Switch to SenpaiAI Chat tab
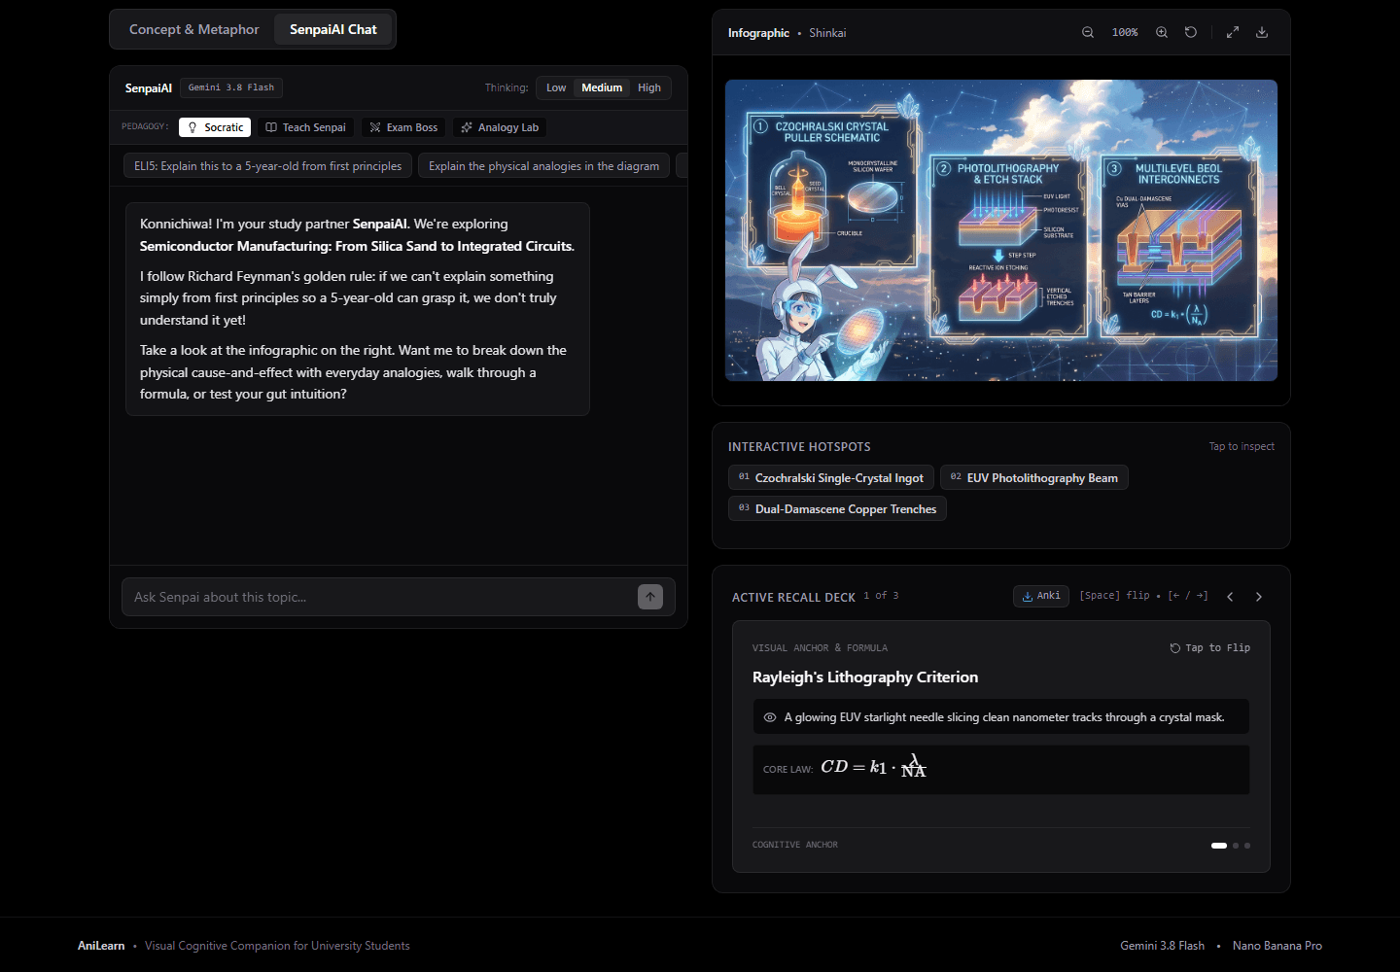The image size is (1400, 972). coord(333,29)
